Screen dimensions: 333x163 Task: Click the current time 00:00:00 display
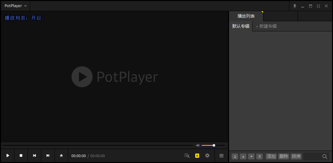tap(79, 156)
